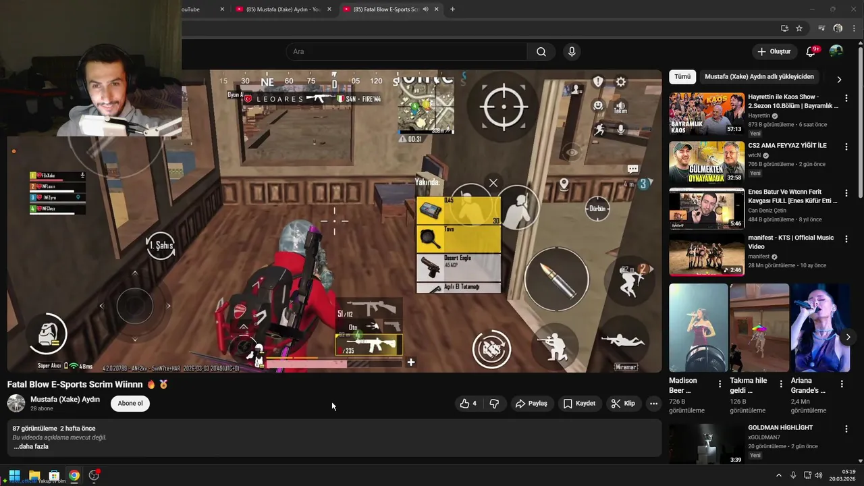Share the video via Paylaş

pos(531,404)
